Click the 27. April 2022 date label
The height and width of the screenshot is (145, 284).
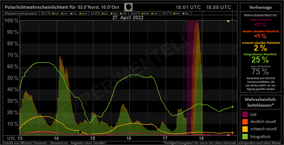pos(128,18)
